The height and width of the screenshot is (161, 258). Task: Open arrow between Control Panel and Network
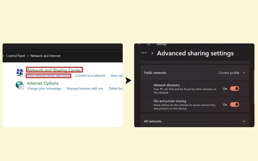point(28,56)
